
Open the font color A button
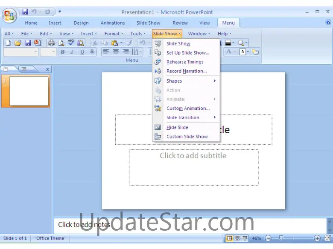[229, 52]
